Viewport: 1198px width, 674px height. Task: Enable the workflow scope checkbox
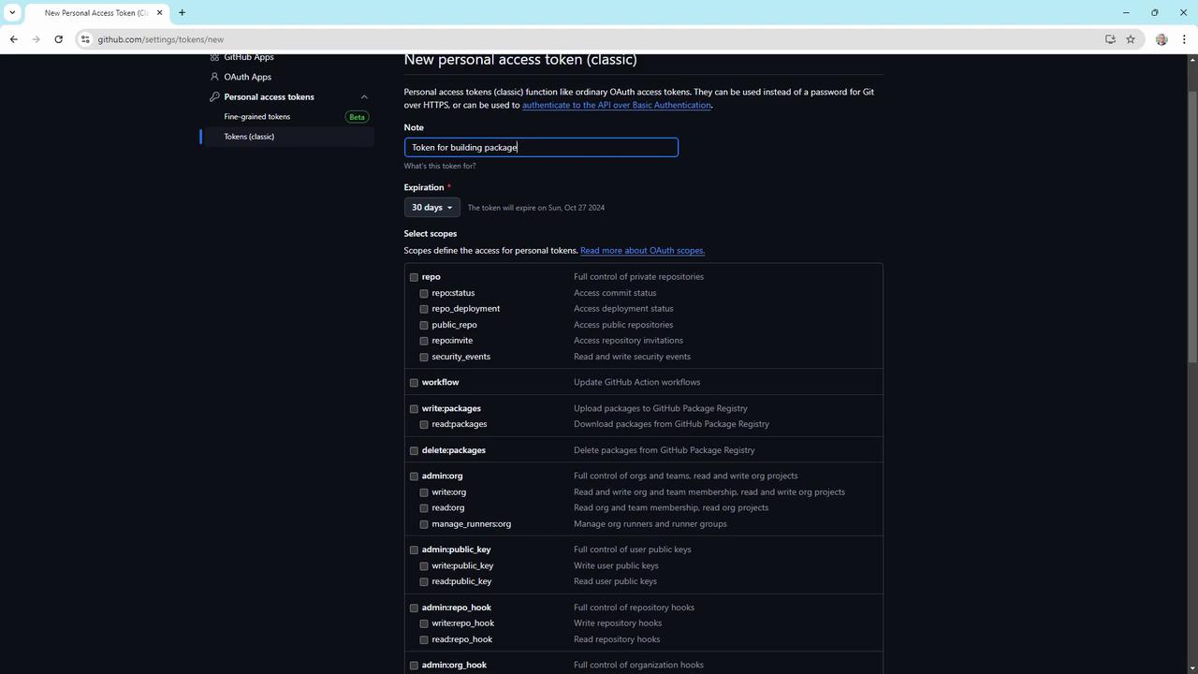coord(414,383)
